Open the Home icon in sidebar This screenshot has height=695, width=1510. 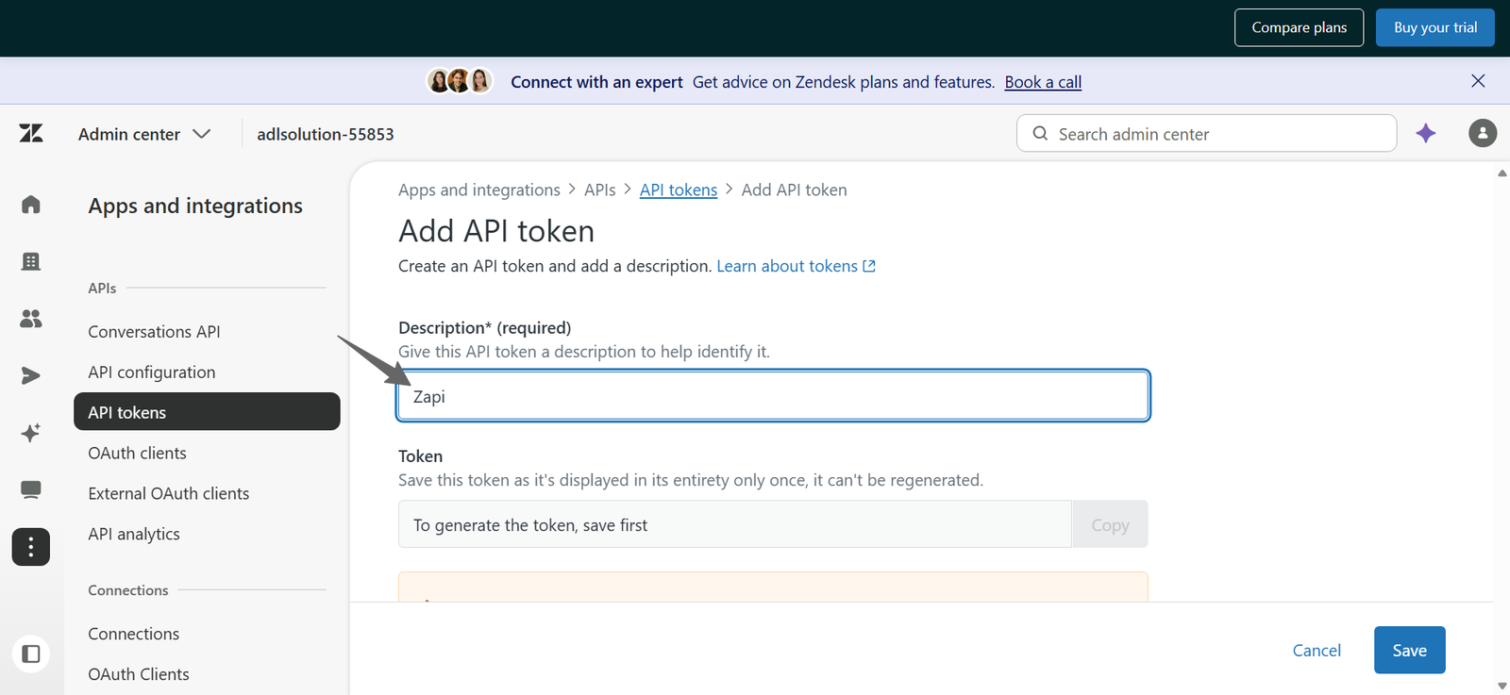(x=31, y=205)
